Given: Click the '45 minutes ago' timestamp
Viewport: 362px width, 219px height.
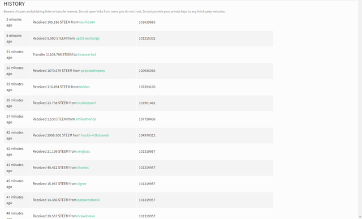Looking at the screenshot, I should [15, 184].
